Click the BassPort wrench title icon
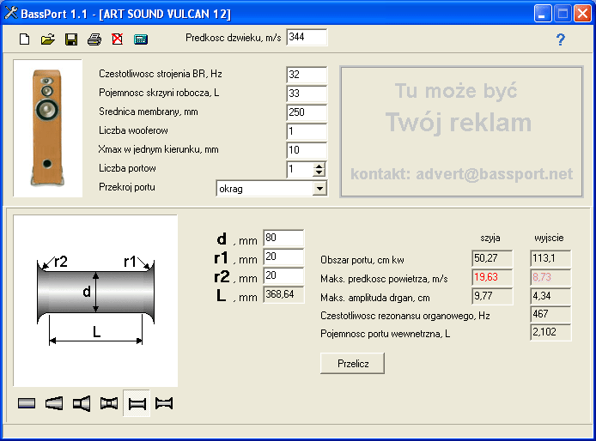The height and width of the screenshot is (441, 596). tap(11, 13)
